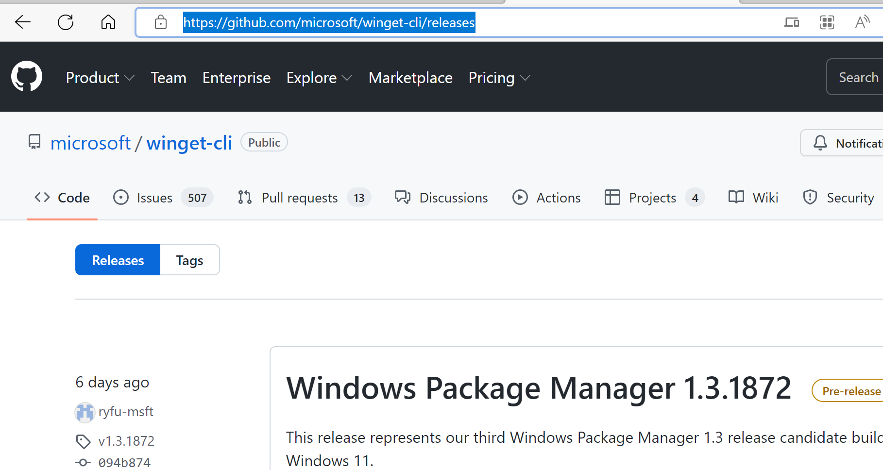Click the Notifications bell
883x470 pixels.
point(820,143)
